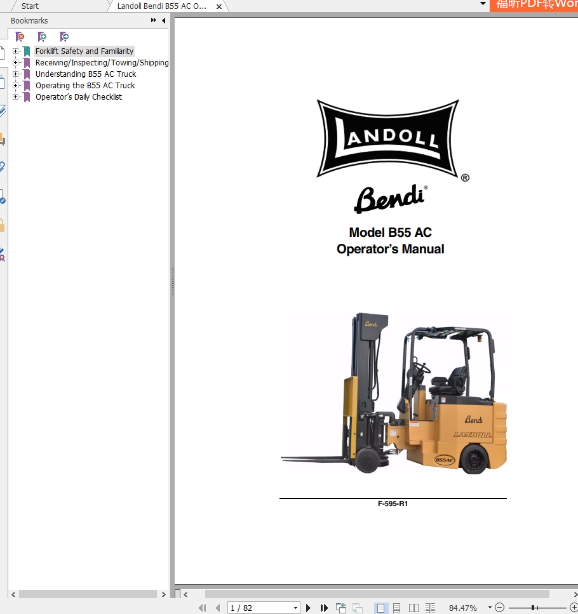The width and height of the screenshot is (578, 614).
Task: Expand Operating the B55 AC Truck bookmark
Action: (x=16, y=85)
